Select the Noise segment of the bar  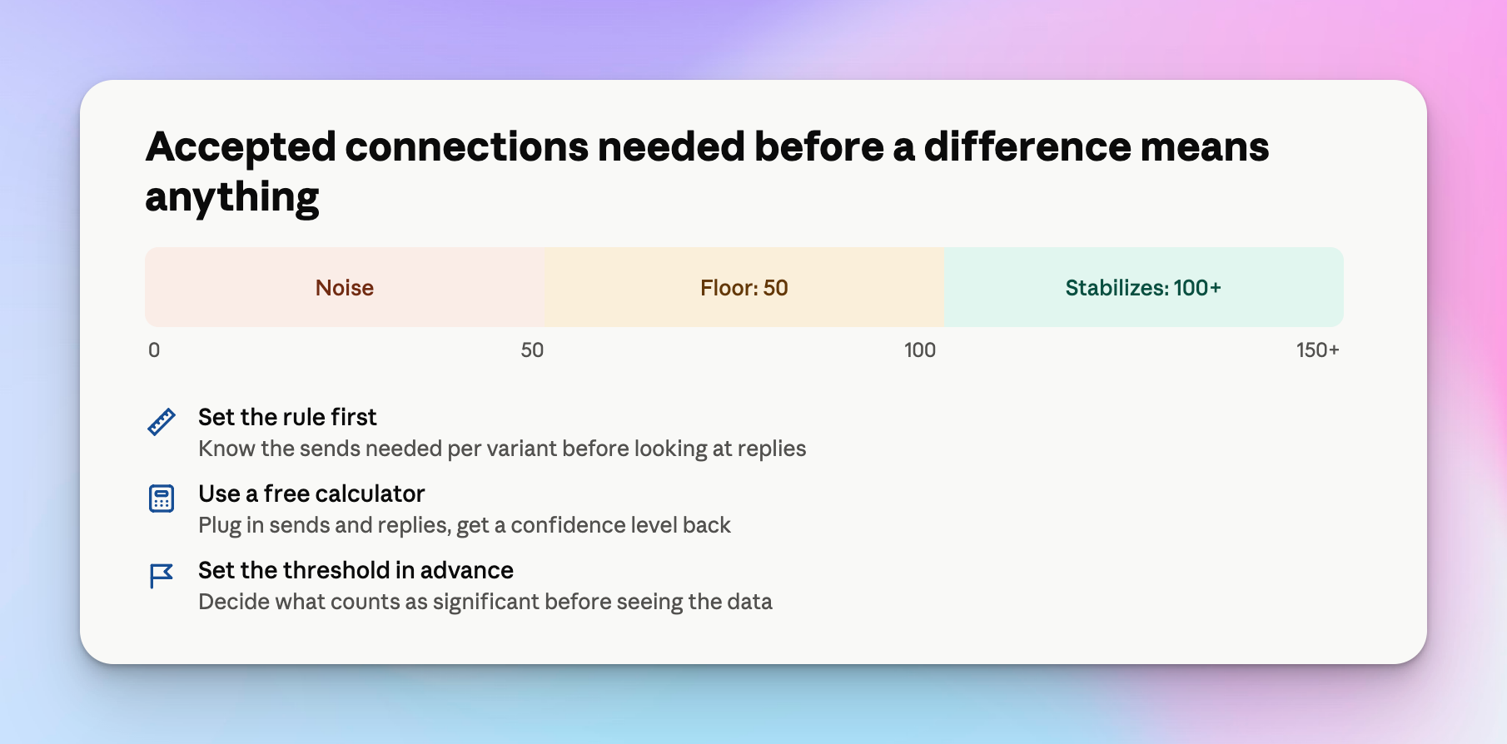[x=345, y=287]
